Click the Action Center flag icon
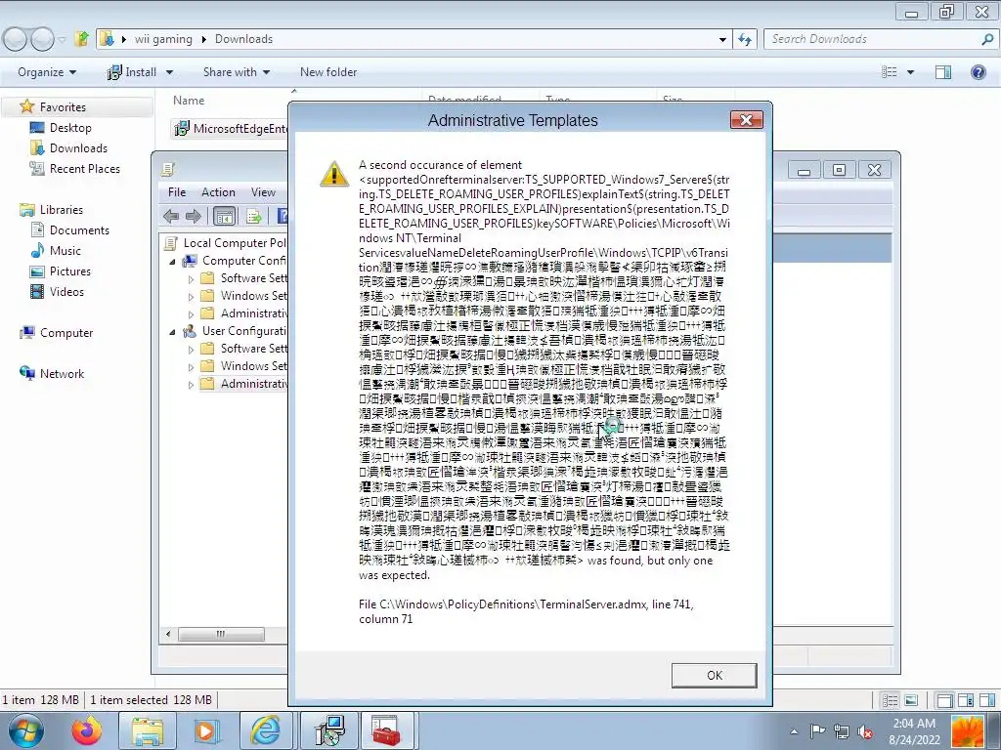Image resolution: width=1001 pixels, height=750 pixels. pyautogui.click(x=817, y=730)
